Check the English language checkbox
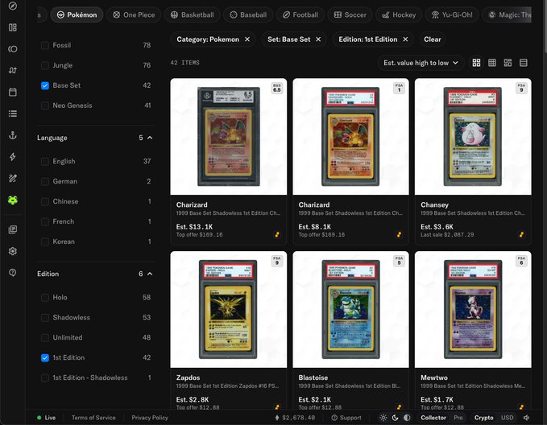547x425 pixels. (x=44, y=162)
